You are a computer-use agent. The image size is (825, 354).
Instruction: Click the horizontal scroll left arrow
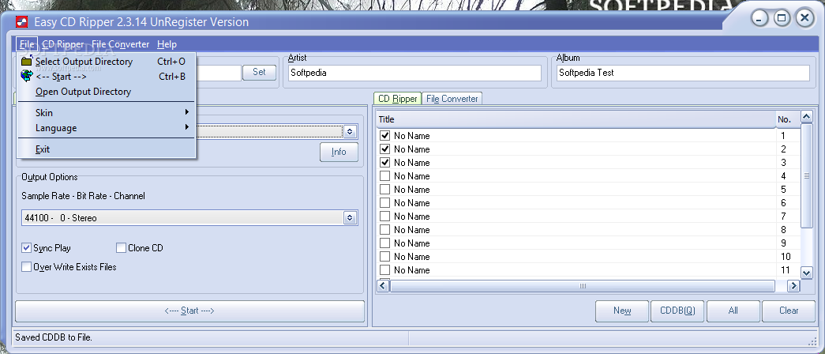383,285
